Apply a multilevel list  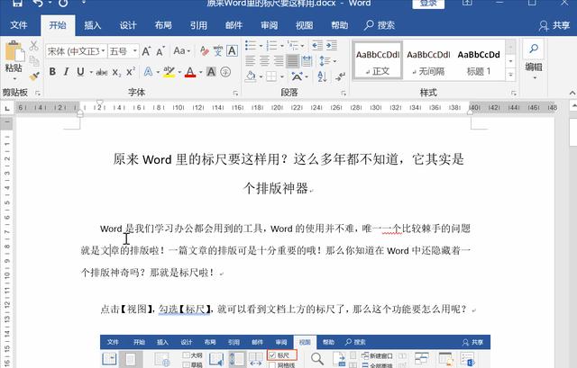(x=293, y=46)
